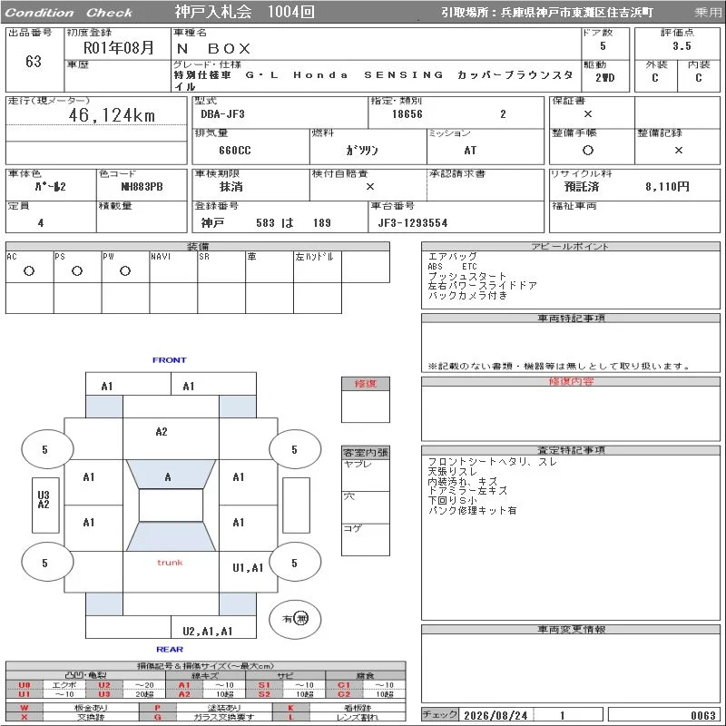This screenshot has height=726, width=726.
Task: Click the "ヤブレ" interior lining cell
Action: [x=366, y=475]
